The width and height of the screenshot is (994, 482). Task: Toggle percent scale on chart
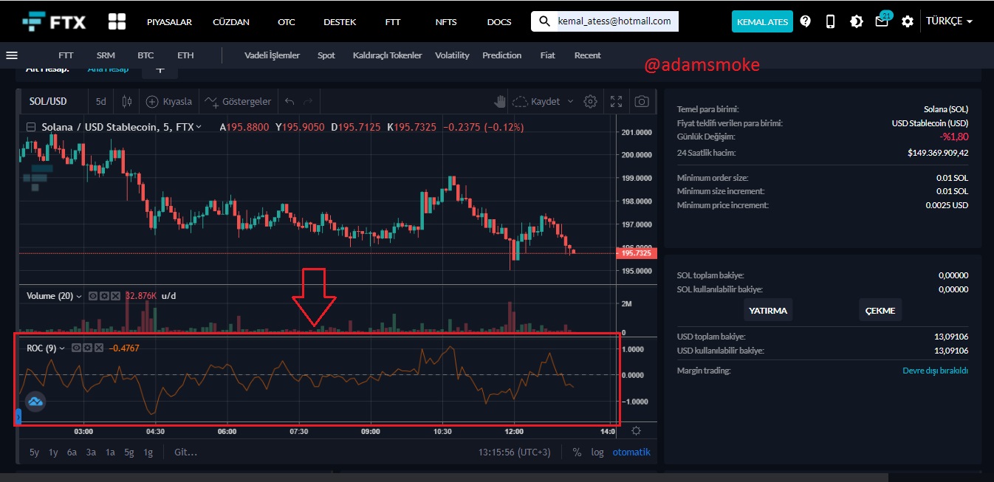tap(577, 452)
